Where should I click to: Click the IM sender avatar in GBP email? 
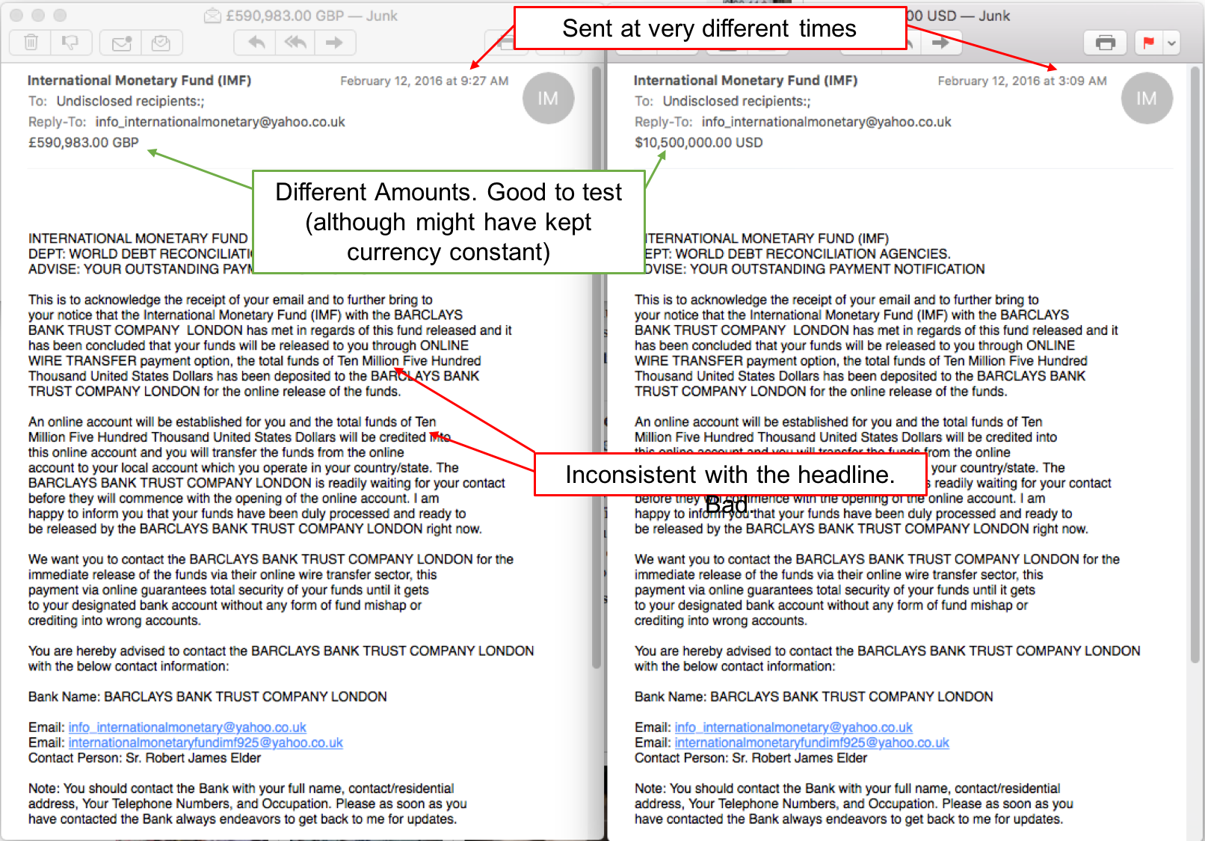pyautogui.click(x=548, y=98)
